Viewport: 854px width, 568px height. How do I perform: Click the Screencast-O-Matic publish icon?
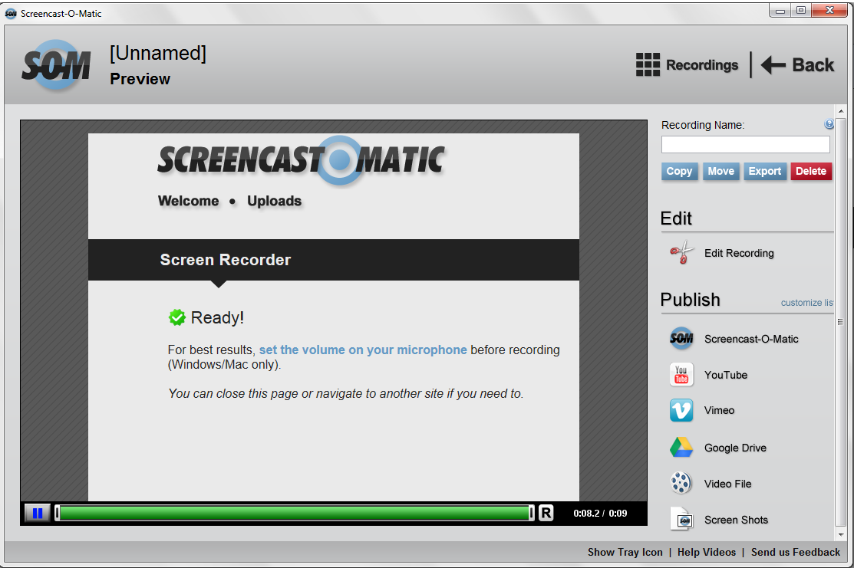point(681,338)
